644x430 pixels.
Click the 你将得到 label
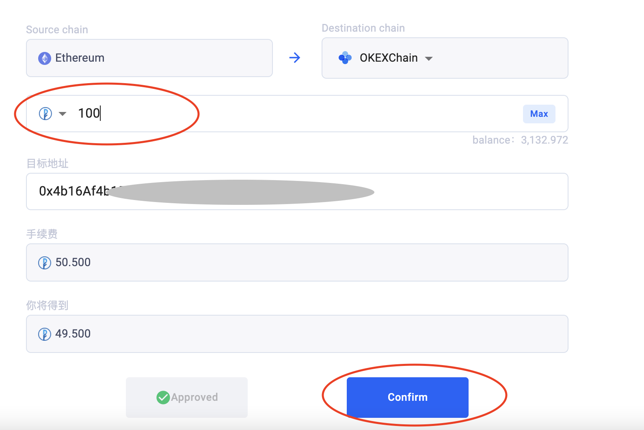click(47, 305)
